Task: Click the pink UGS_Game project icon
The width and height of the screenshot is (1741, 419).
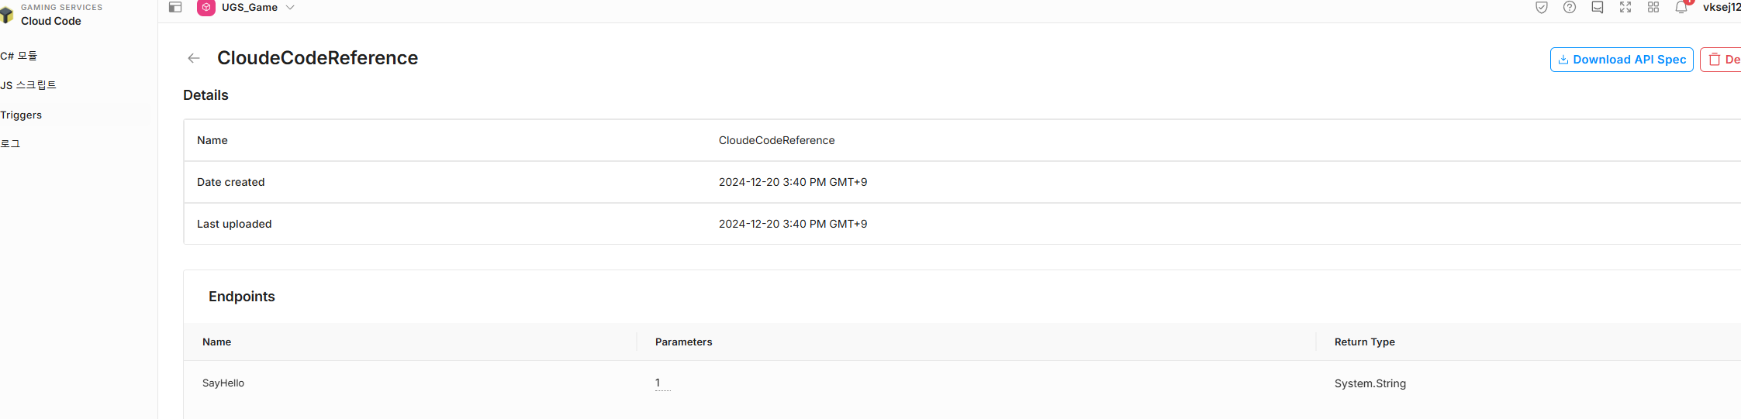Action: (206, 8)
